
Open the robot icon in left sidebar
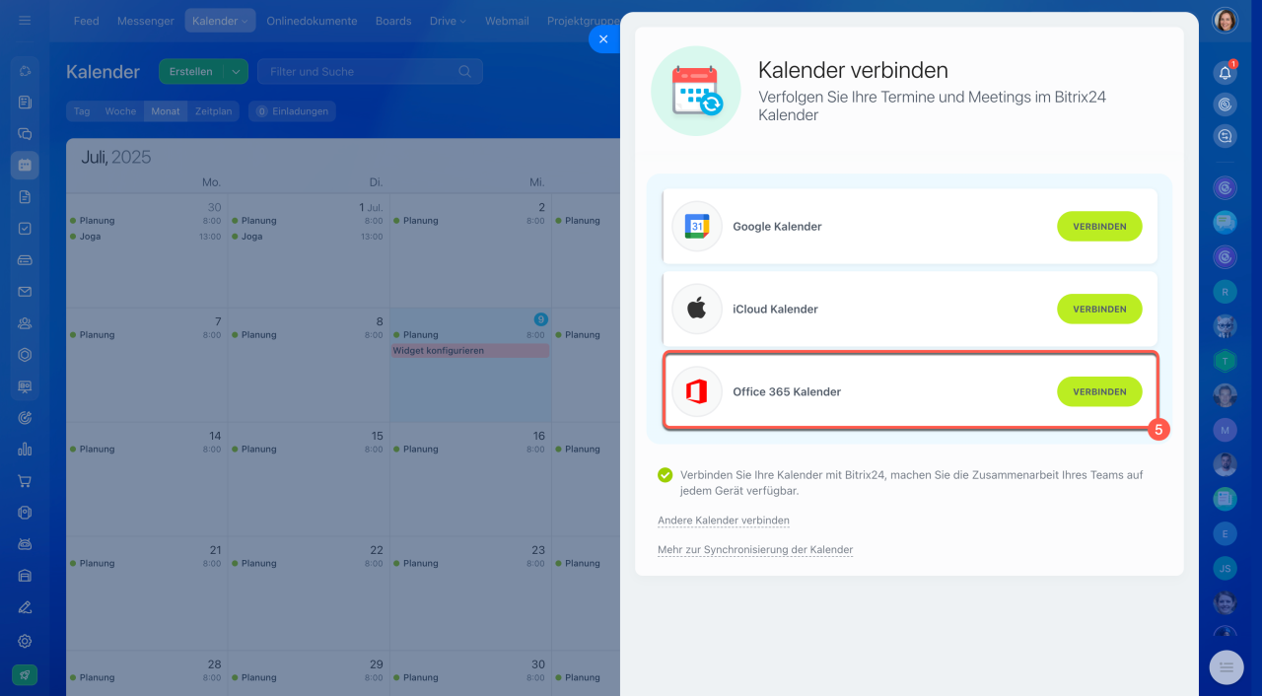(25, 544)
